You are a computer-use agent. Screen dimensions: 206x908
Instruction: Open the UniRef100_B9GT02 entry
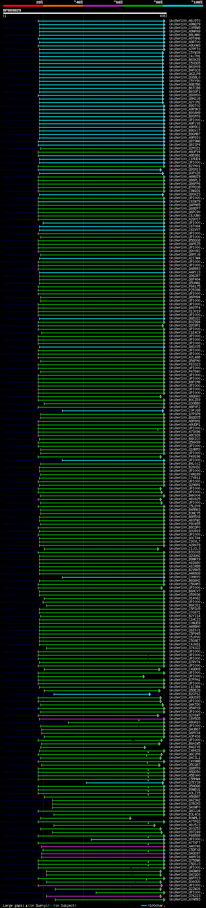tap(184, 106)
